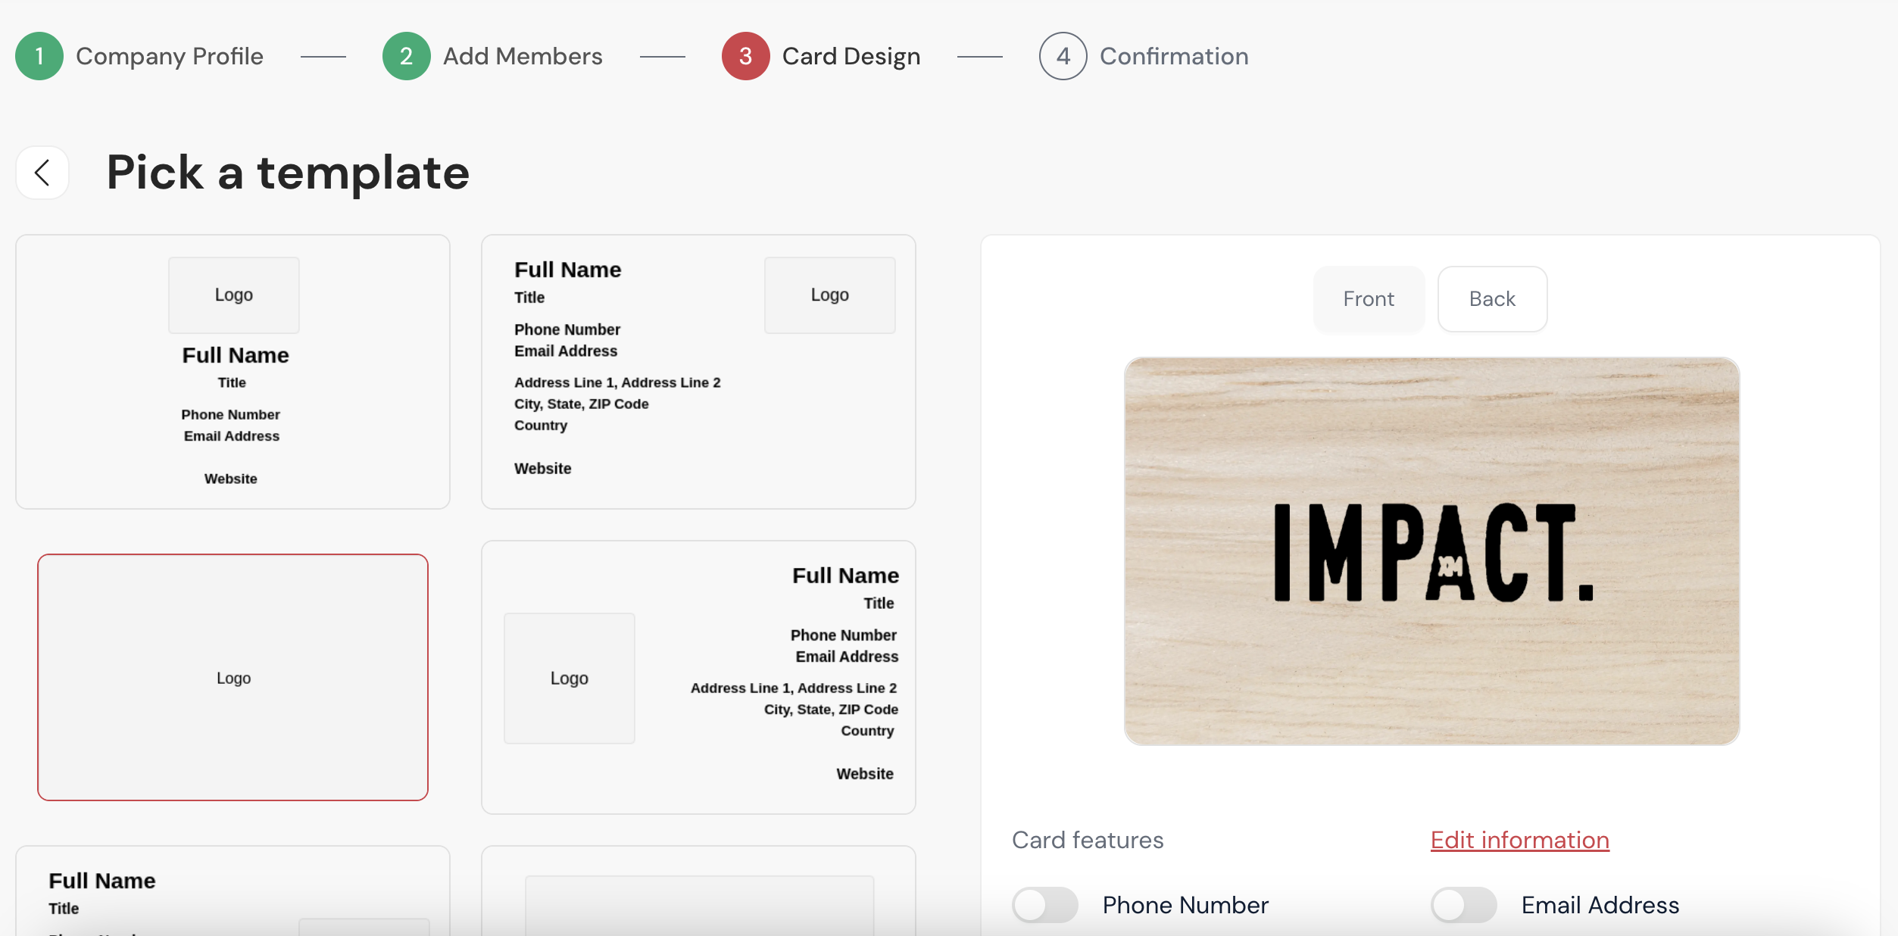This screenshot has width=1898, height=936.
Task: Select the logo-only template with red border
Action: click(233, 677)
